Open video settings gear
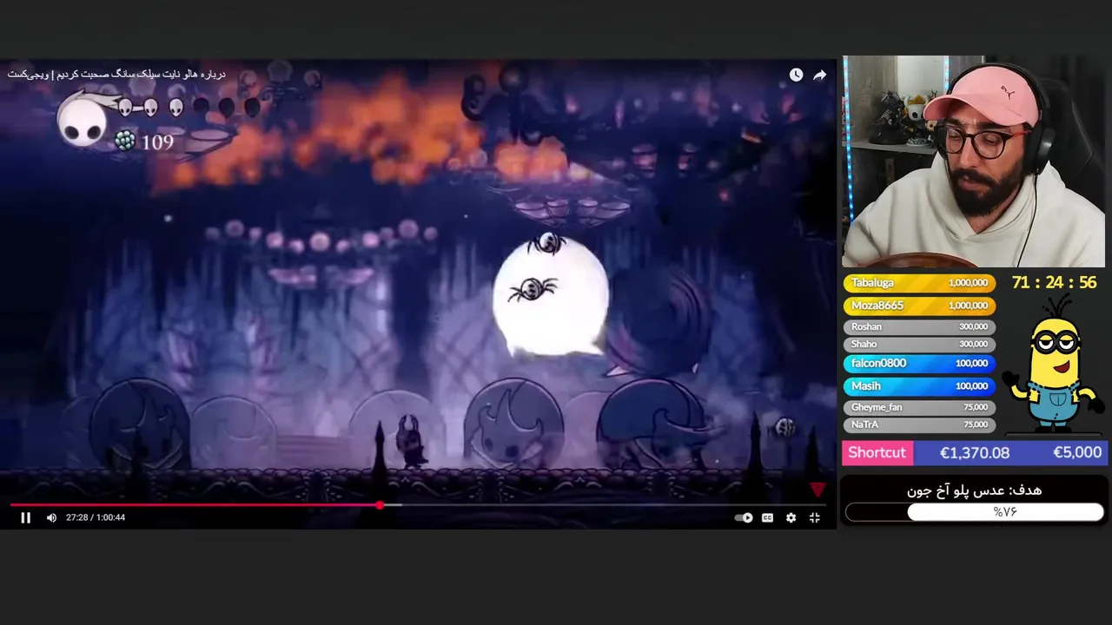The width and height of the screenshot is (1112, 625). tap(791, 517)
